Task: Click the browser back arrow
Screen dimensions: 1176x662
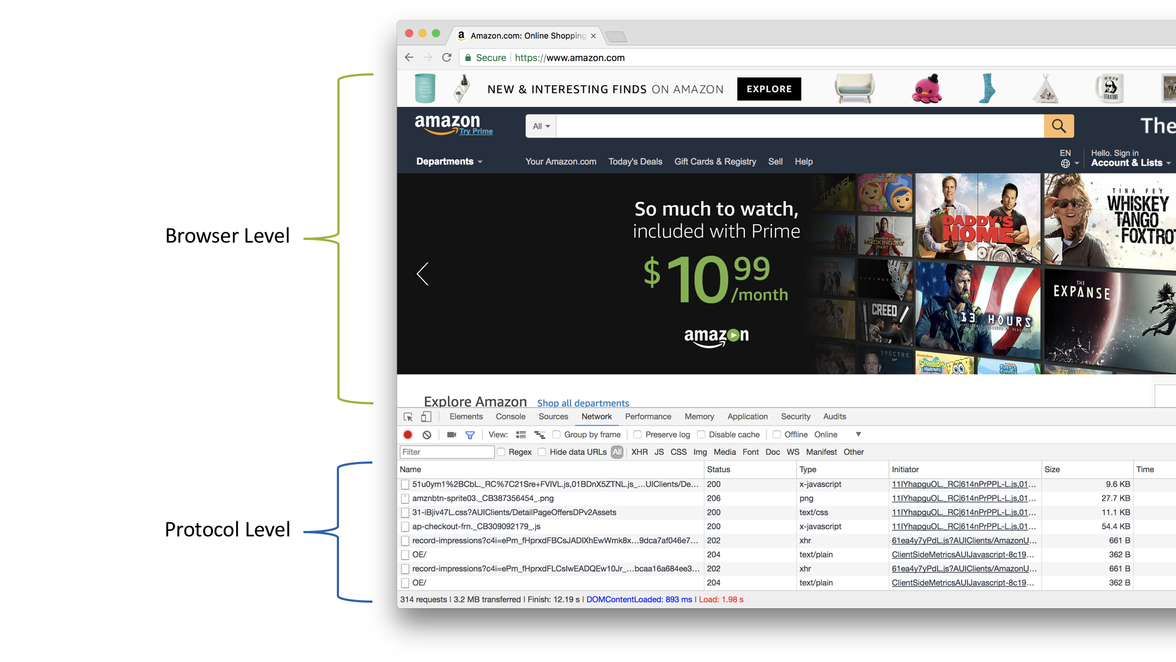Action: tap(409, 57)
